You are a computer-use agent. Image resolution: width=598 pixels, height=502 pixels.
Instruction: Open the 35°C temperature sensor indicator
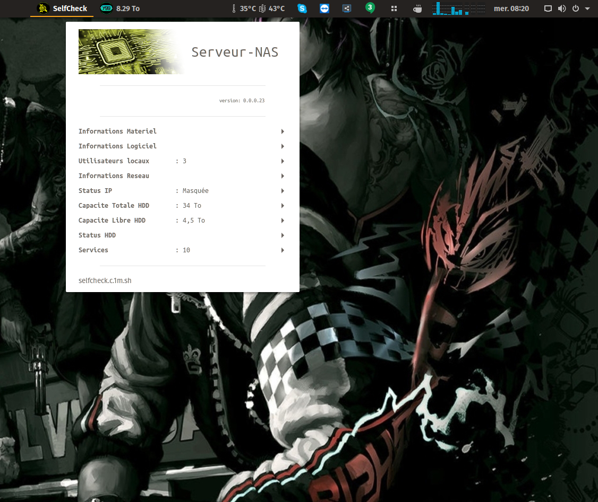[x=244, y=8]
